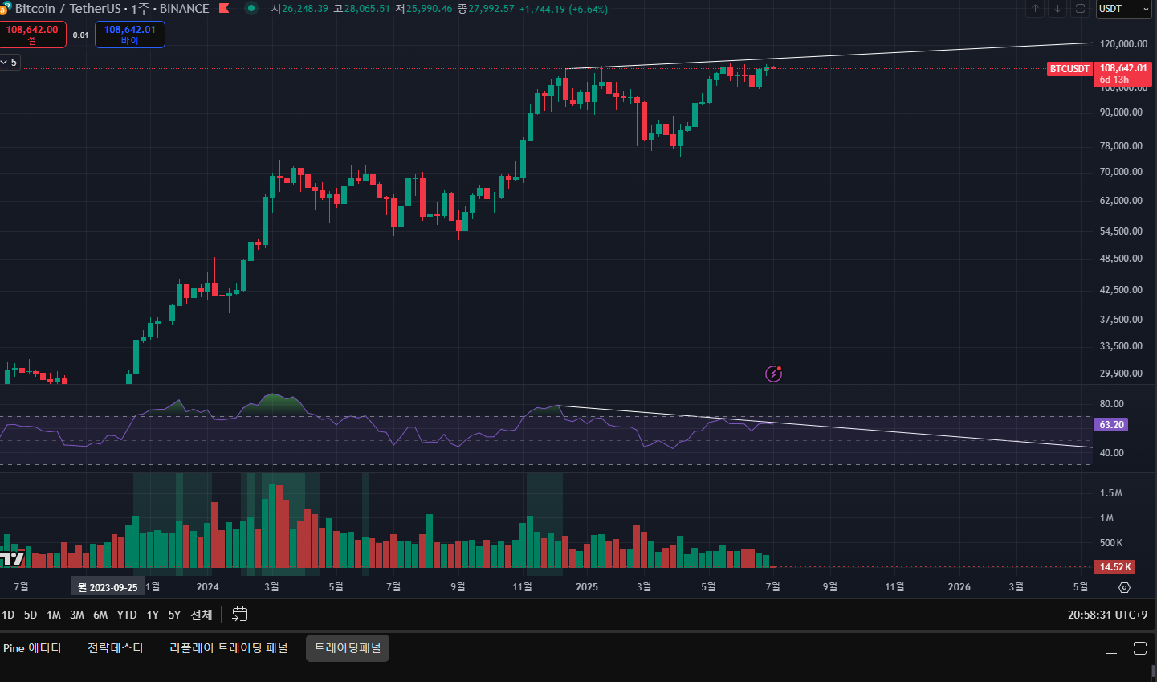Viewport: 1157px width, 682px height.
Task: Click the 2024 time axis label
Action: point(207,587)
